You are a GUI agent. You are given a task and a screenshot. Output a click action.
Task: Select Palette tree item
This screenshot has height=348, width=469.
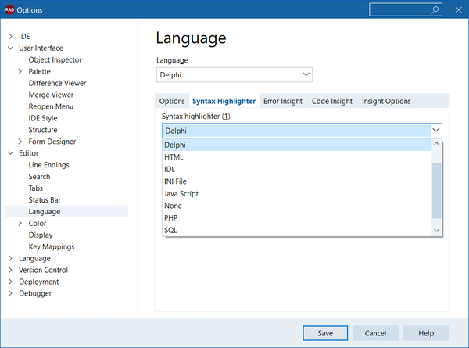40,71
